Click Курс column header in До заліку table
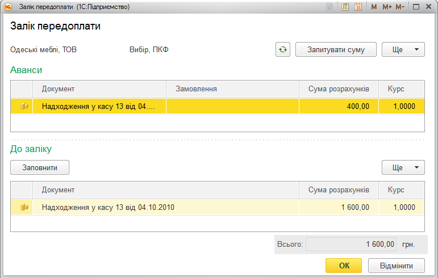This screenshot has height=278, width=438. [x=402, y=190]
